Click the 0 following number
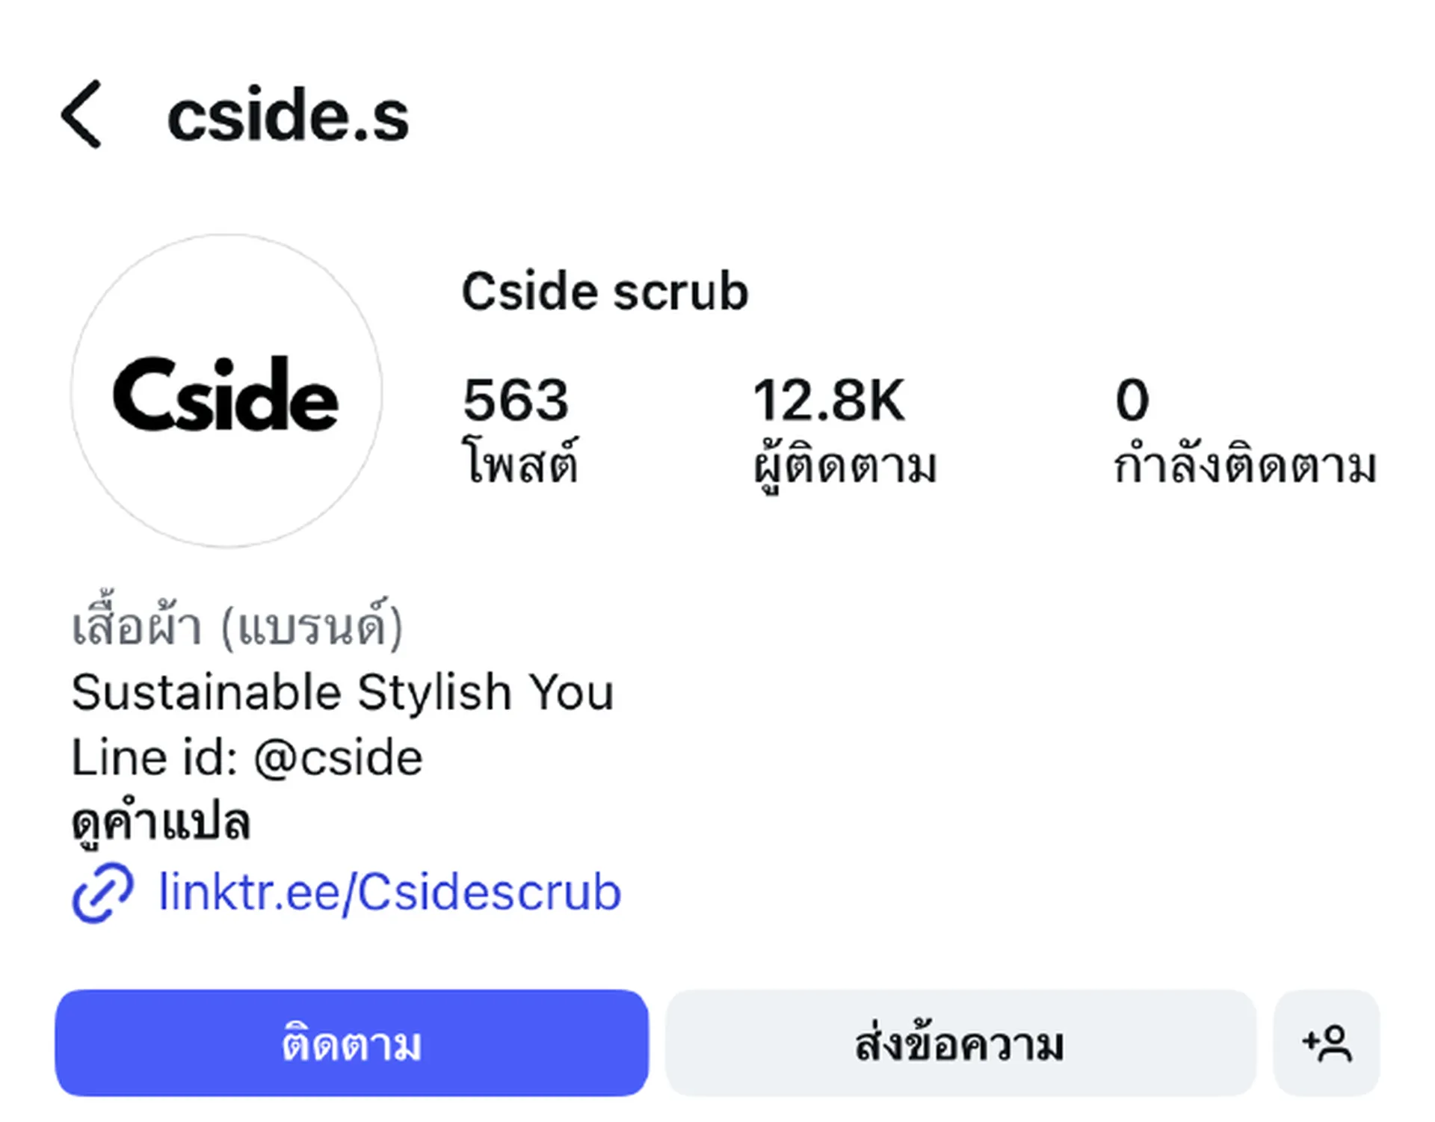Viewport: 1435px width, 1122px height. click(1132, 400)
